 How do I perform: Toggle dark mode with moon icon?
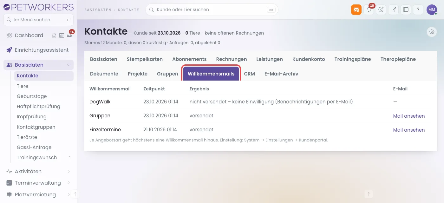click(x=381, y=10)
